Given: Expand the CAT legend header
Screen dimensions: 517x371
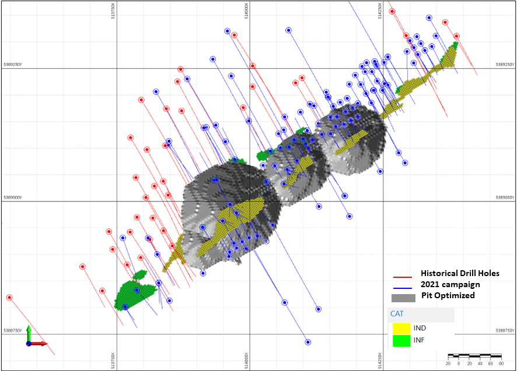Looking at the screenshot, I should click(398, 313).
